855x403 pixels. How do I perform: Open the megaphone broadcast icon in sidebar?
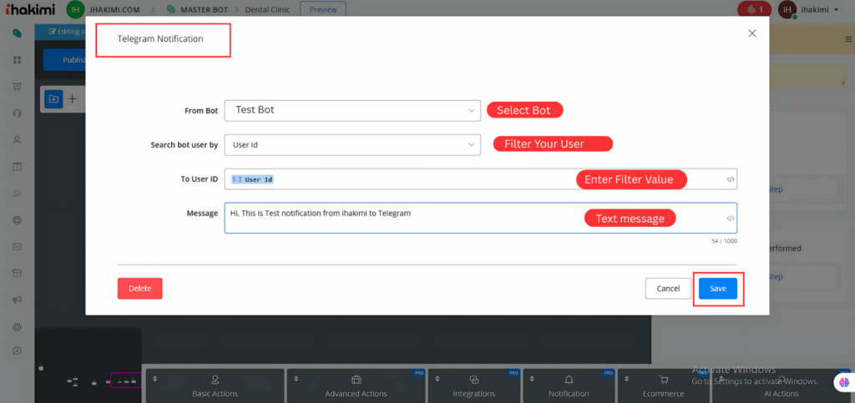click(17, 300)
